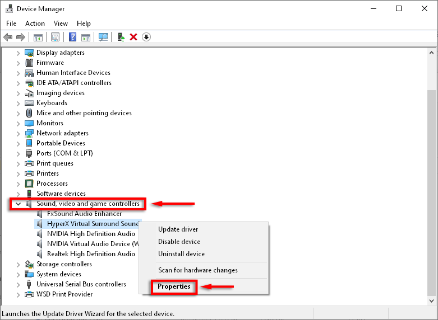The width and height of the screenshot is (438, 320).
Task: Select the Realtek High Definition Audio label
Action: tap(91, 254)
